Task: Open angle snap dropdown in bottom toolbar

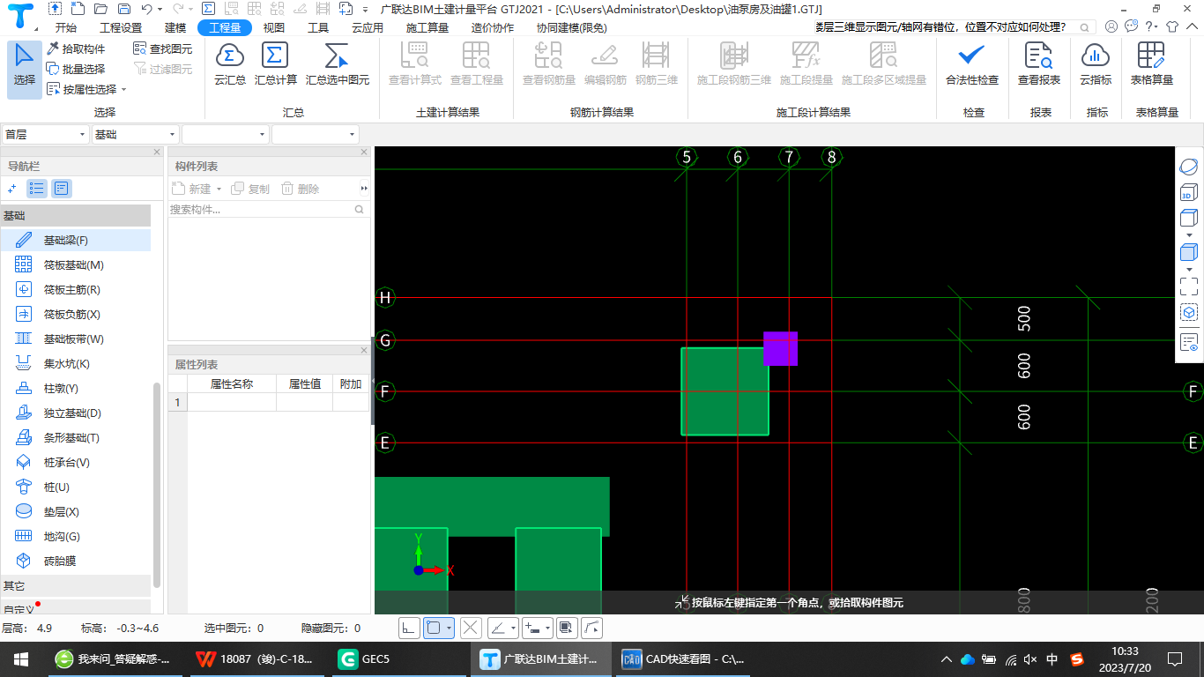Action: tap(514, 628)
